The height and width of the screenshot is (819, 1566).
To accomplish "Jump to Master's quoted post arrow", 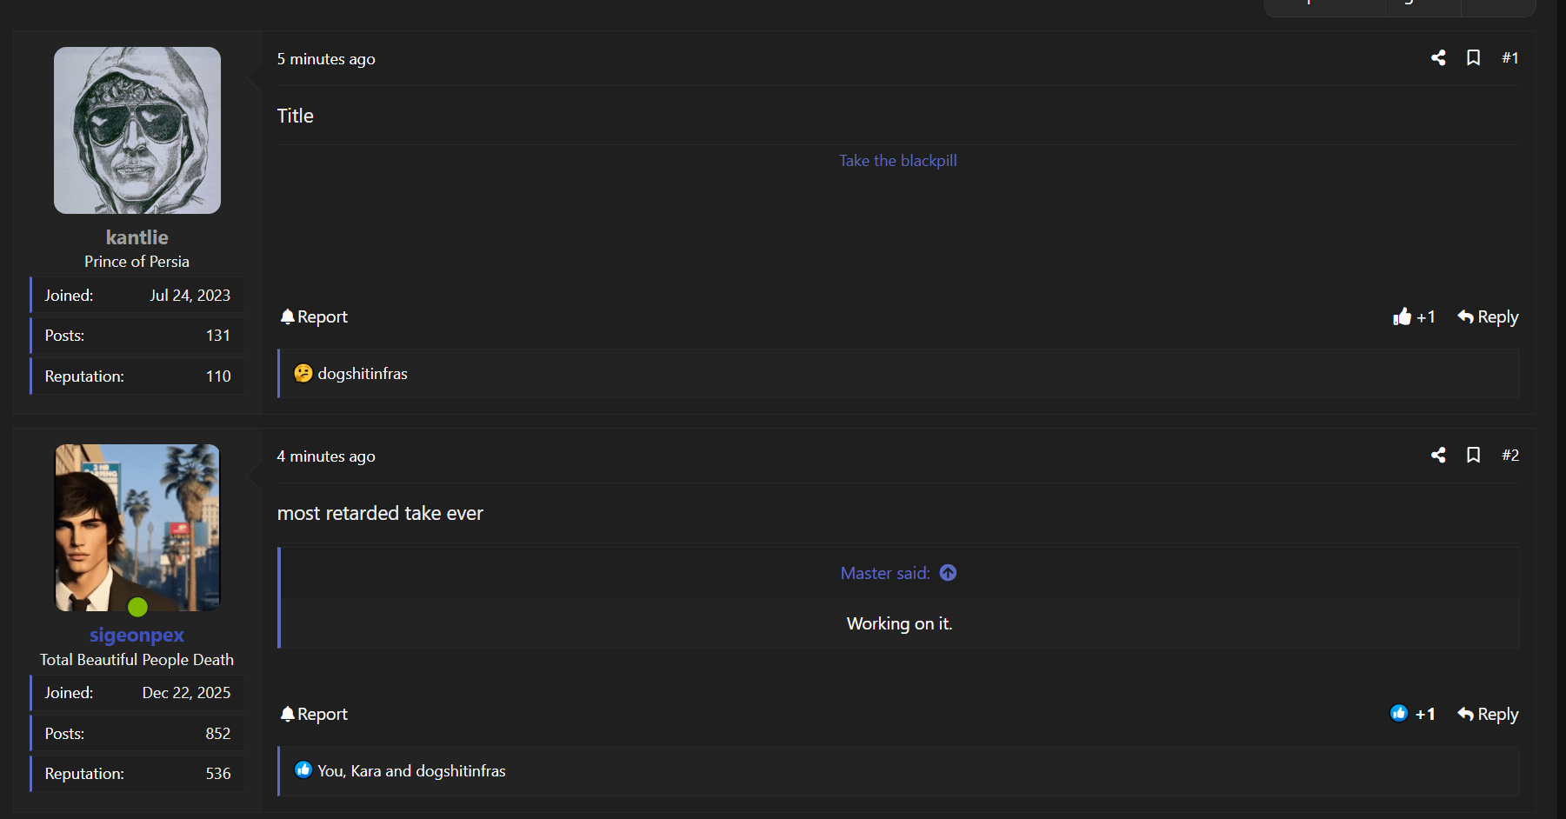I will click(x=948, y=573).
